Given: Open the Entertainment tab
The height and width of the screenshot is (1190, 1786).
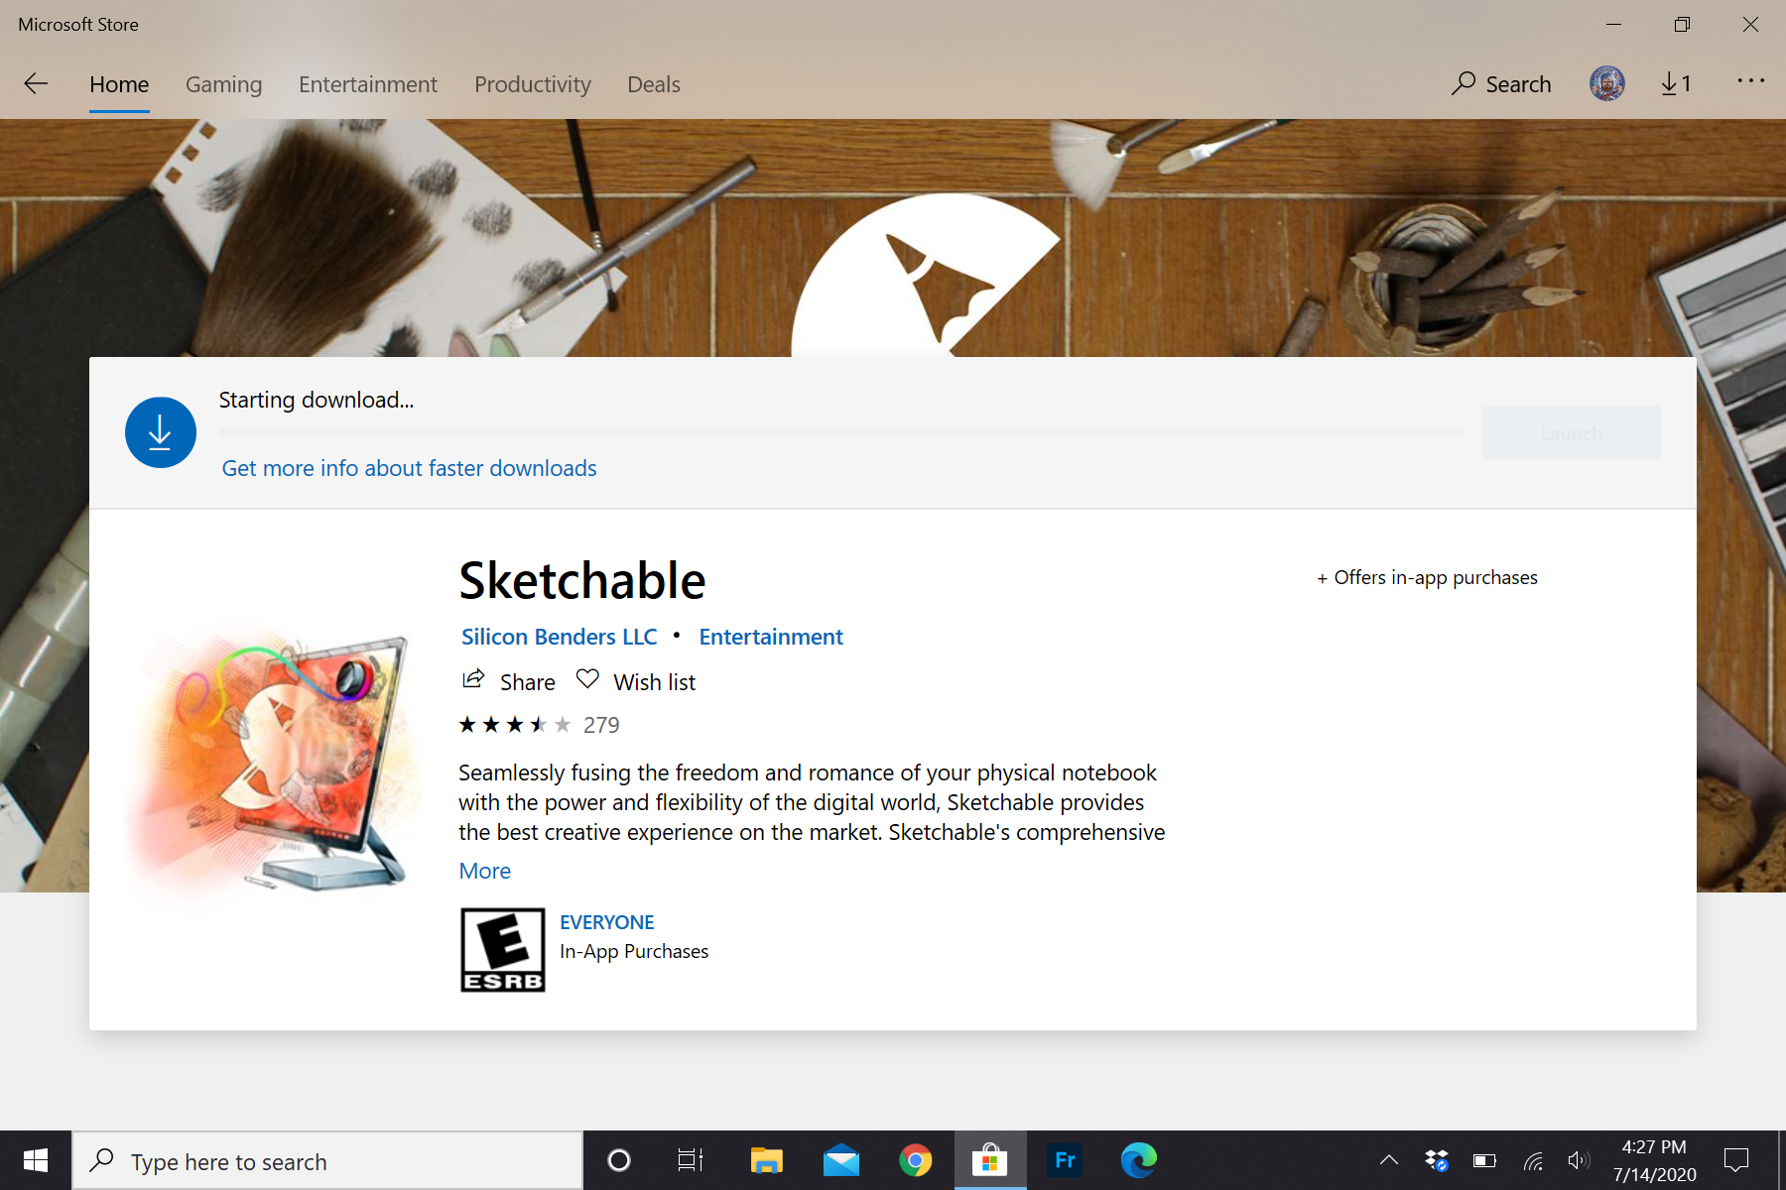Looking at the screenshot, I should (x=368, y=84).
